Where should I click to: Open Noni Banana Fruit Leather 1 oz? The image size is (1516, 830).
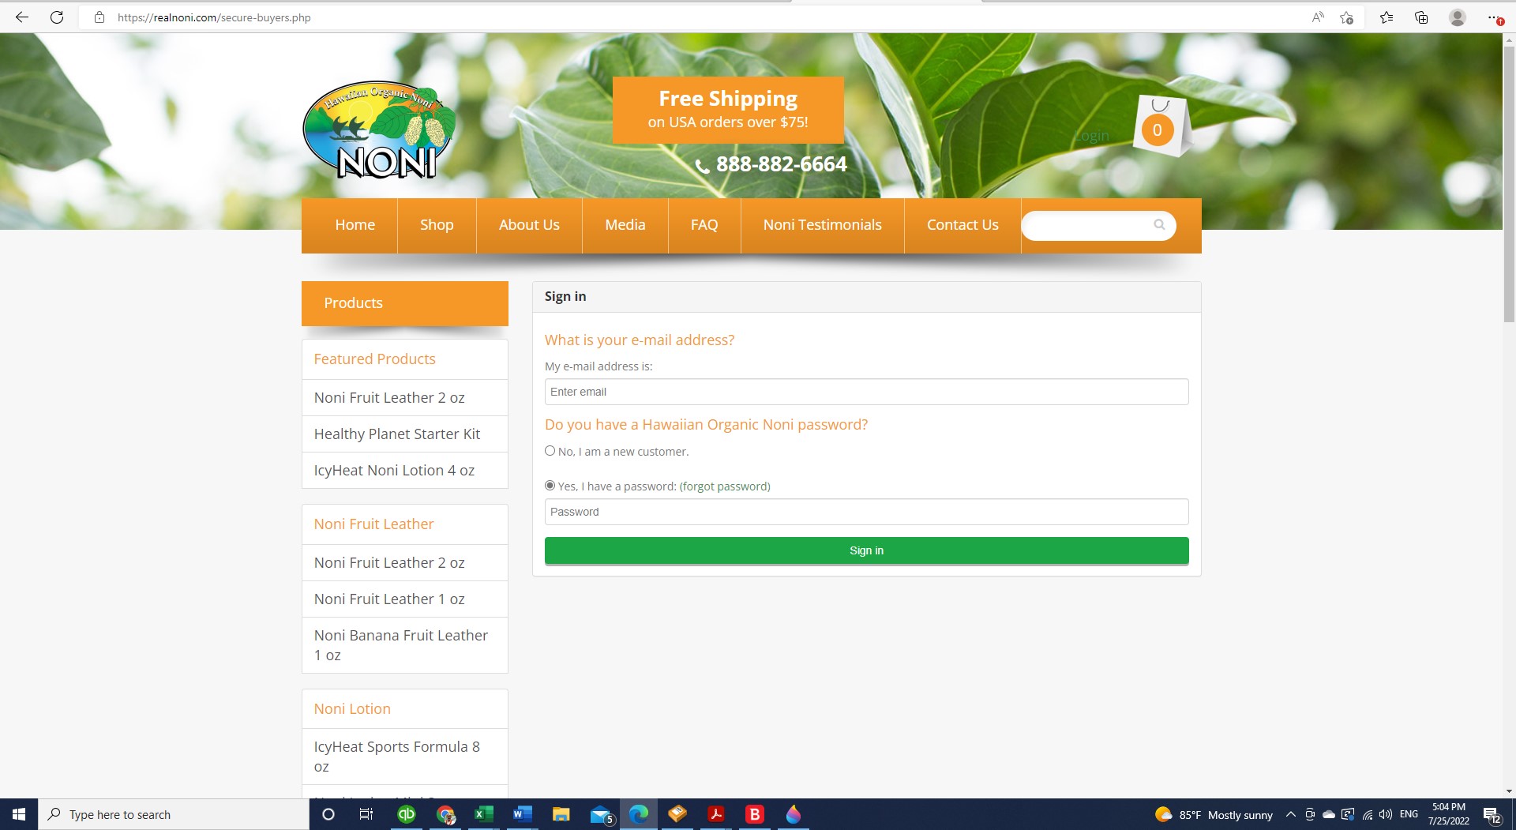coord(401,645)
